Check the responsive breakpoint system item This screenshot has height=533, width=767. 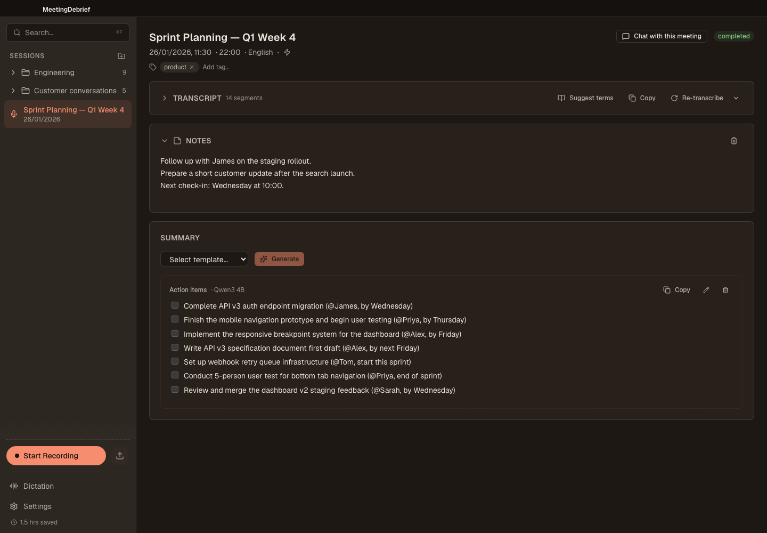(x=175, y=334)
